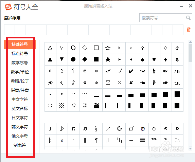Insert the bold check mark symbol

(x=131, y=71)
